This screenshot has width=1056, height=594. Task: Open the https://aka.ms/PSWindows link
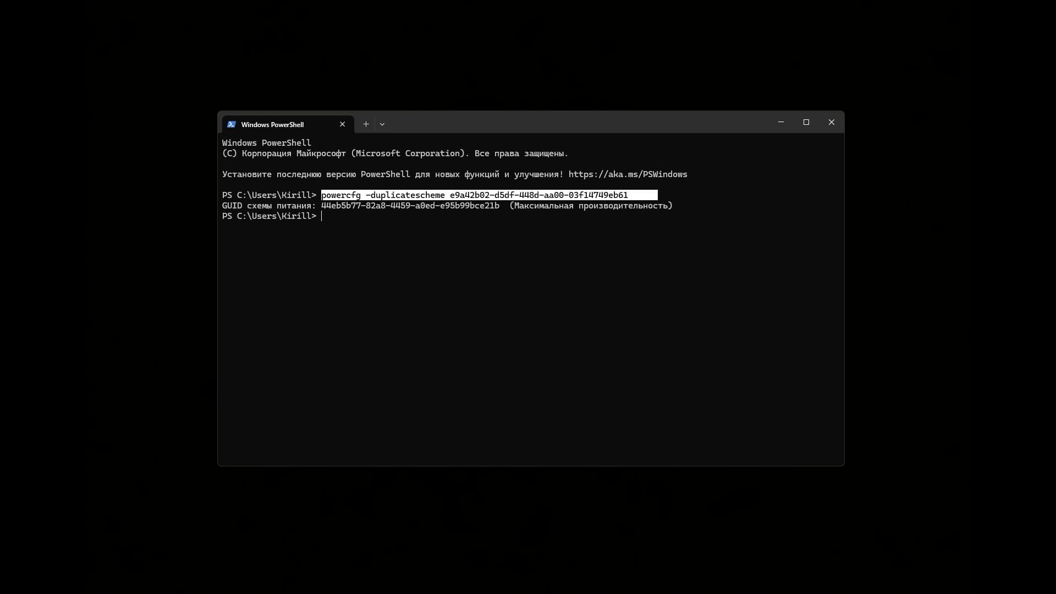click(x=628, y=174)
